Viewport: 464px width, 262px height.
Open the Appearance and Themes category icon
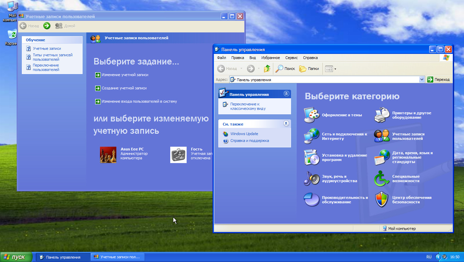311,115
